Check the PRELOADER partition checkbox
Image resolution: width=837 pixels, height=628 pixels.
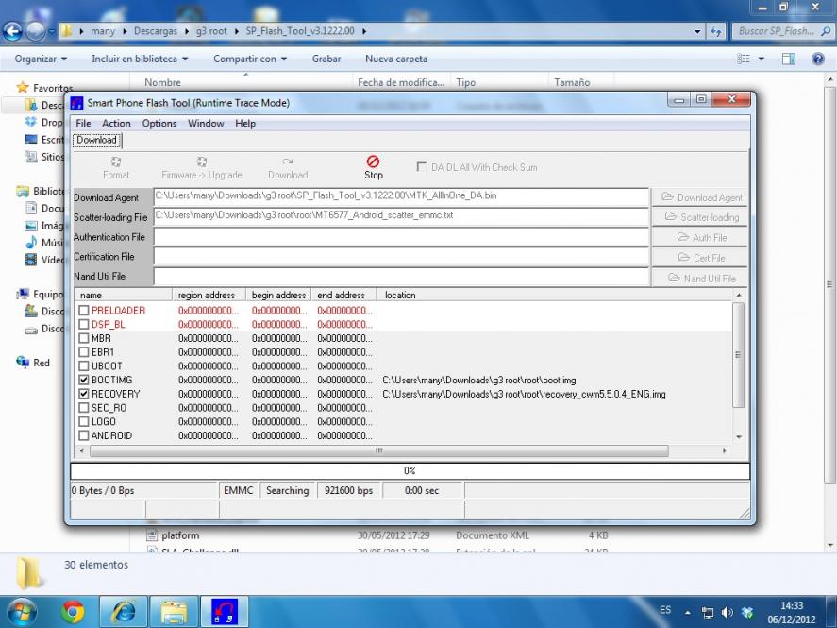[x=84, y=311]
